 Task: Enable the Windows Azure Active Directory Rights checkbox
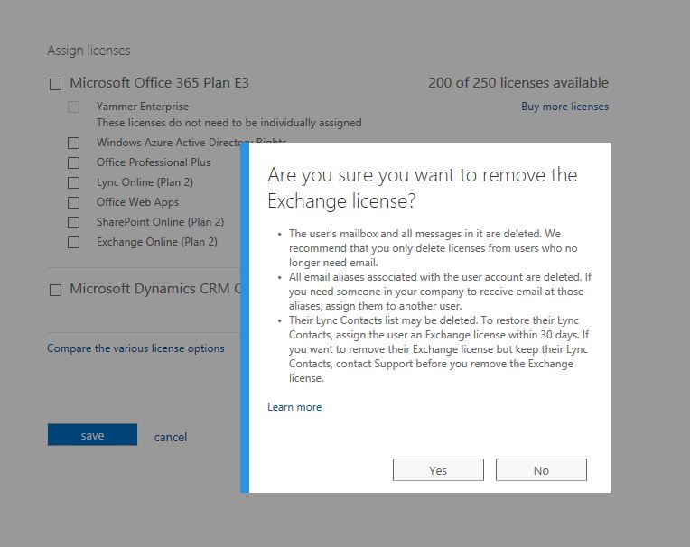click(x=74, y=143)
